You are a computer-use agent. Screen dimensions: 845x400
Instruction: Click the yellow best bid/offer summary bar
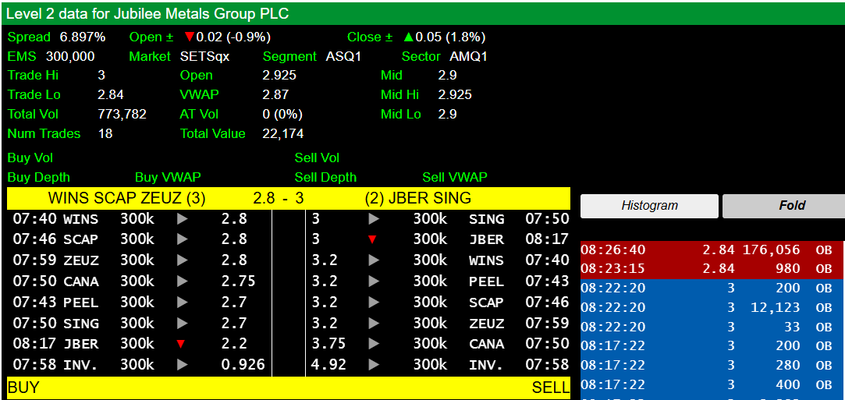tap(289, 198)
